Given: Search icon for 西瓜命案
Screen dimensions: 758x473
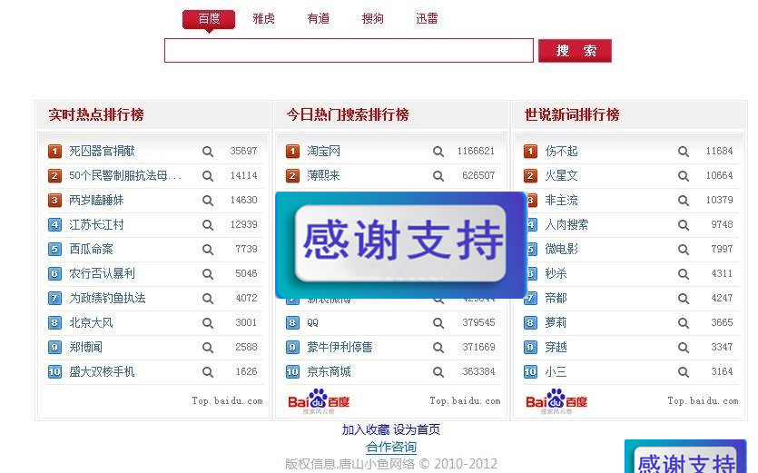Looking at the screenshot, I should point(208,250).
